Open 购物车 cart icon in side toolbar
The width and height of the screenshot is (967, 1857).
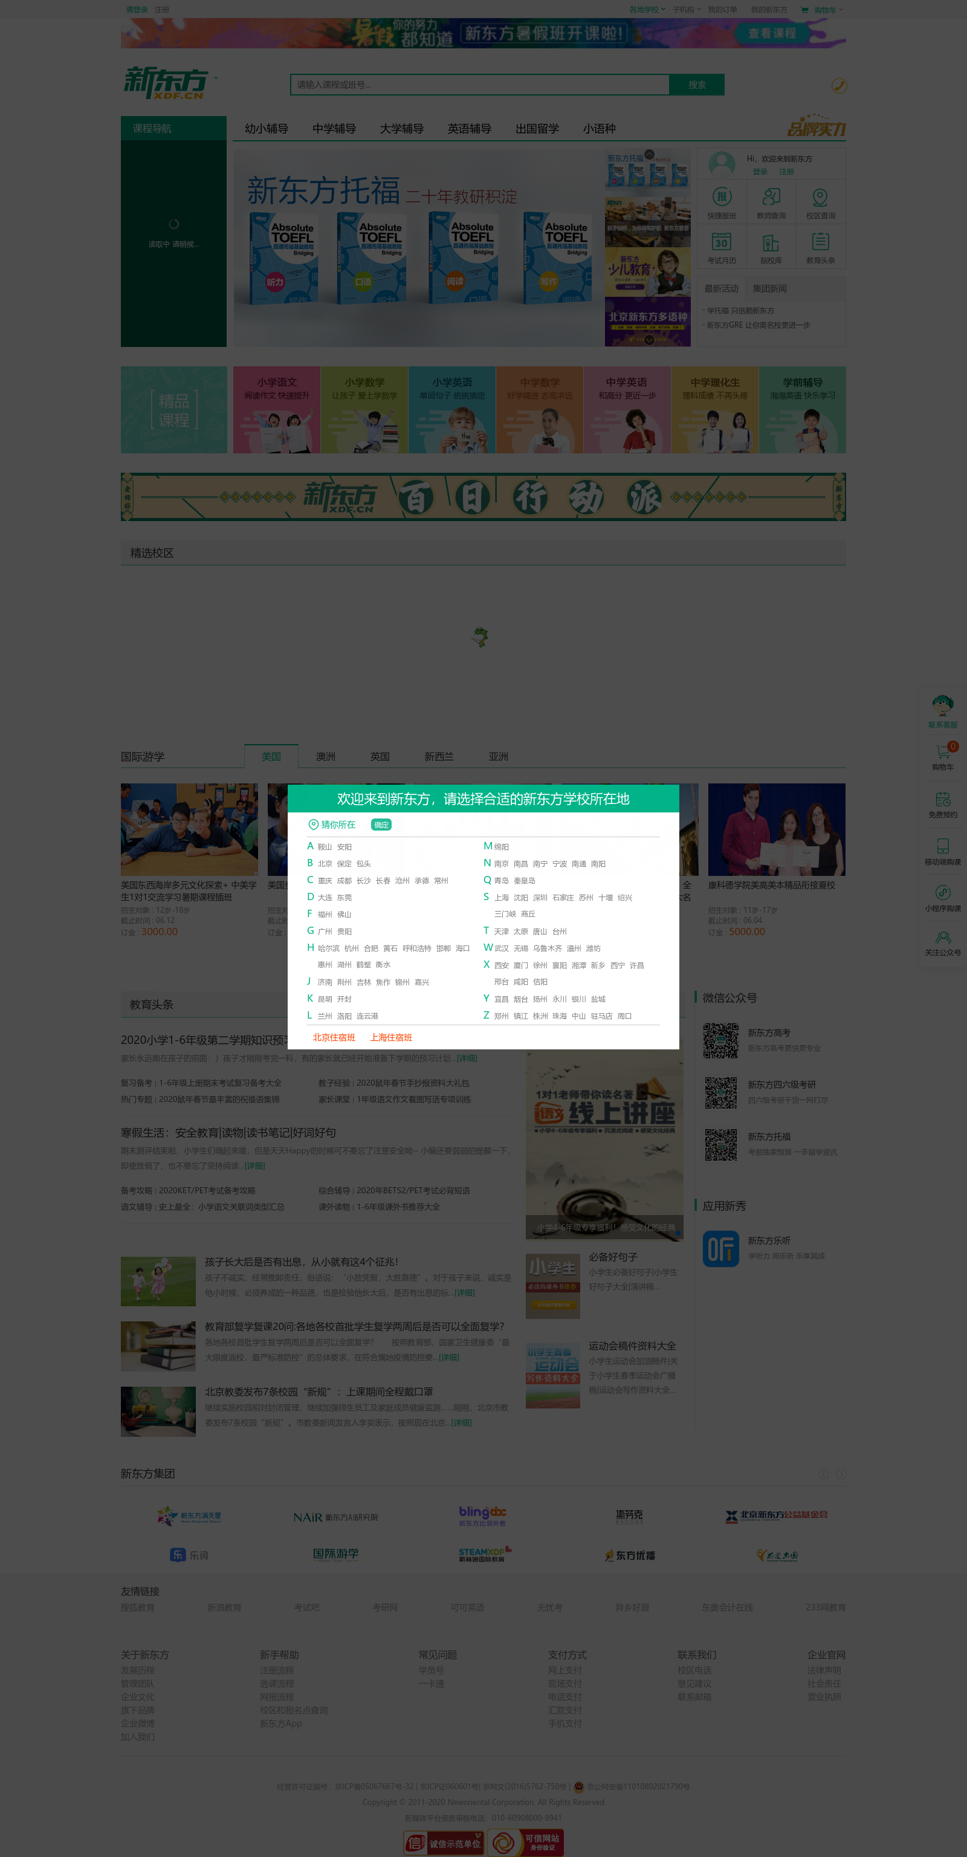tap(942, 757)
